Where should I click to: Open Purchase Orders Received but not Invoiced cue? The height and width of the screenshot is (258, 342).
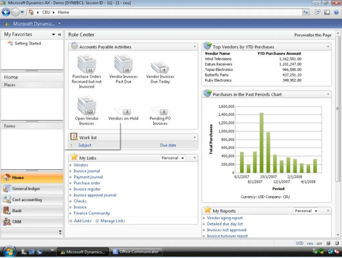87,72
